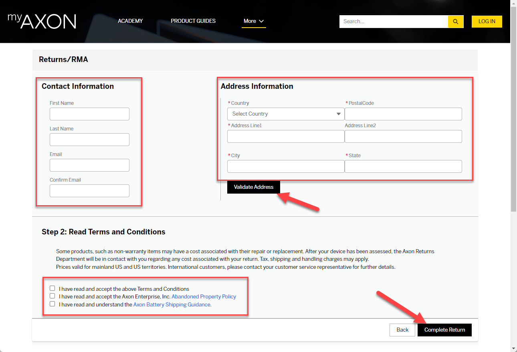
Task: Expand the More navigation menu
Action: pyautogui.click(x=254, y=21)
